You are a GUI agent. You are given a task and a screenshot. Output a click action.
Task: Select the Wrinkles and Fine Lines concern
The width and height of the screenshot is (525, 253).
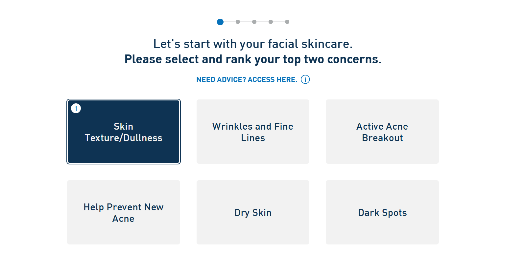[x=253, y=132]
